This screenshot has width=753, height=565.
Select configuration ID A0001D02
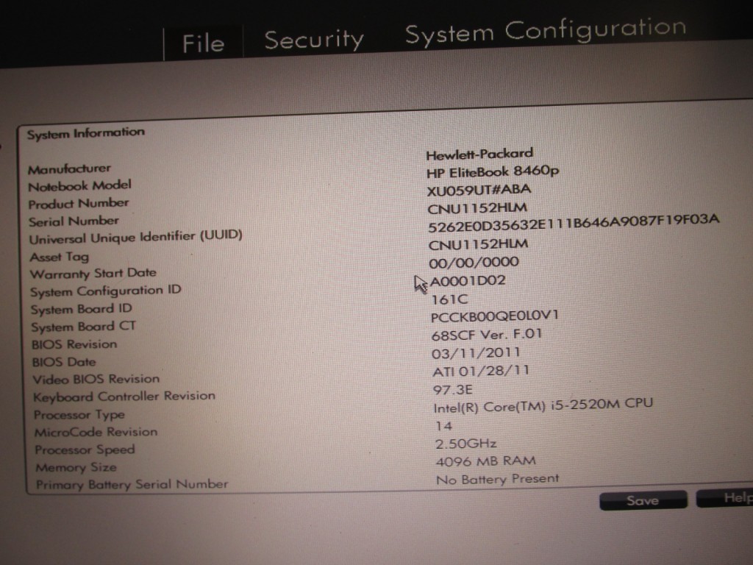[x=468, y=280]
